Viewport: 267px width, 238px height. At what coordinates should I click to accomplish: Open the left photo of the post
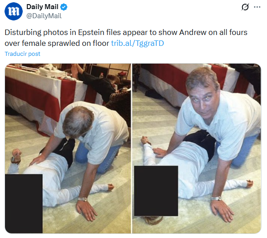point(68,149)
